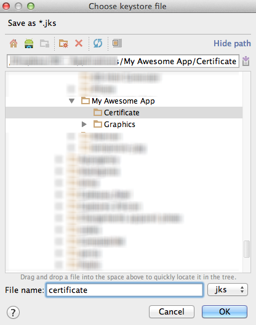The image size is (256, 325).
Task: Toggle show hidden files and directories icon
Action: pyautogui.click(x=117, y=43)
